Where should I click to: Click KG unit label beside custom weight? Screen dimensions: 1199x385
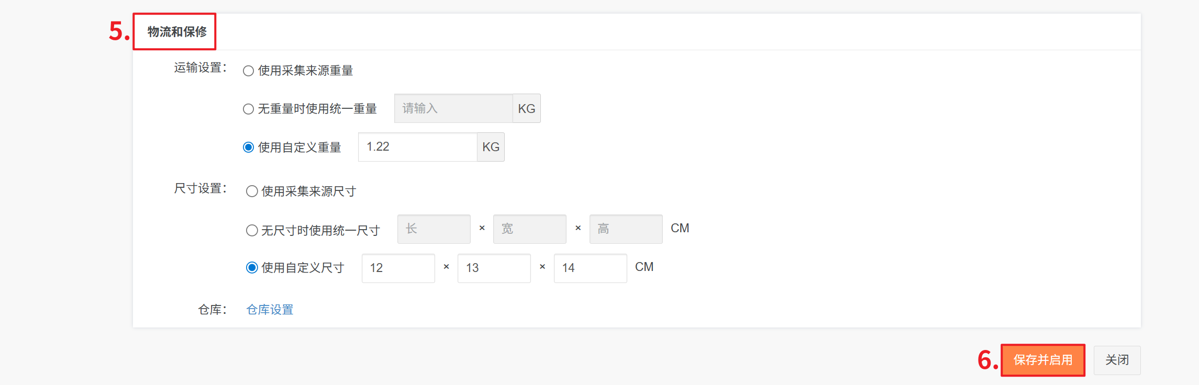click(x=491, y=147)
